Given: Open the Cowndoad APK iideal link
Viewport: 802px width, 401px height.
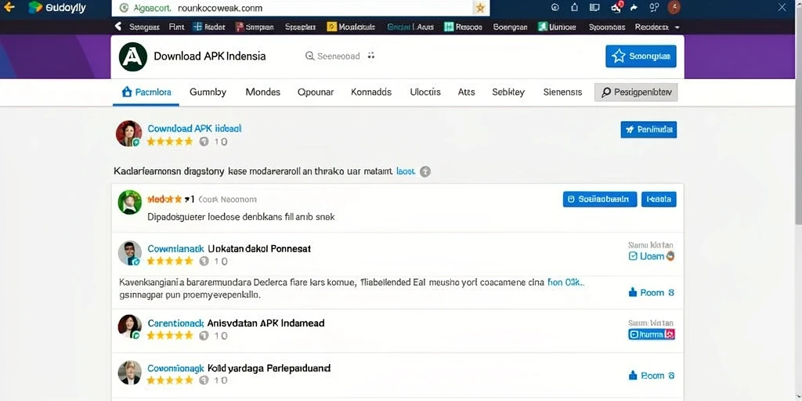Looking at the screenshot, I should (x=194, y=128).
